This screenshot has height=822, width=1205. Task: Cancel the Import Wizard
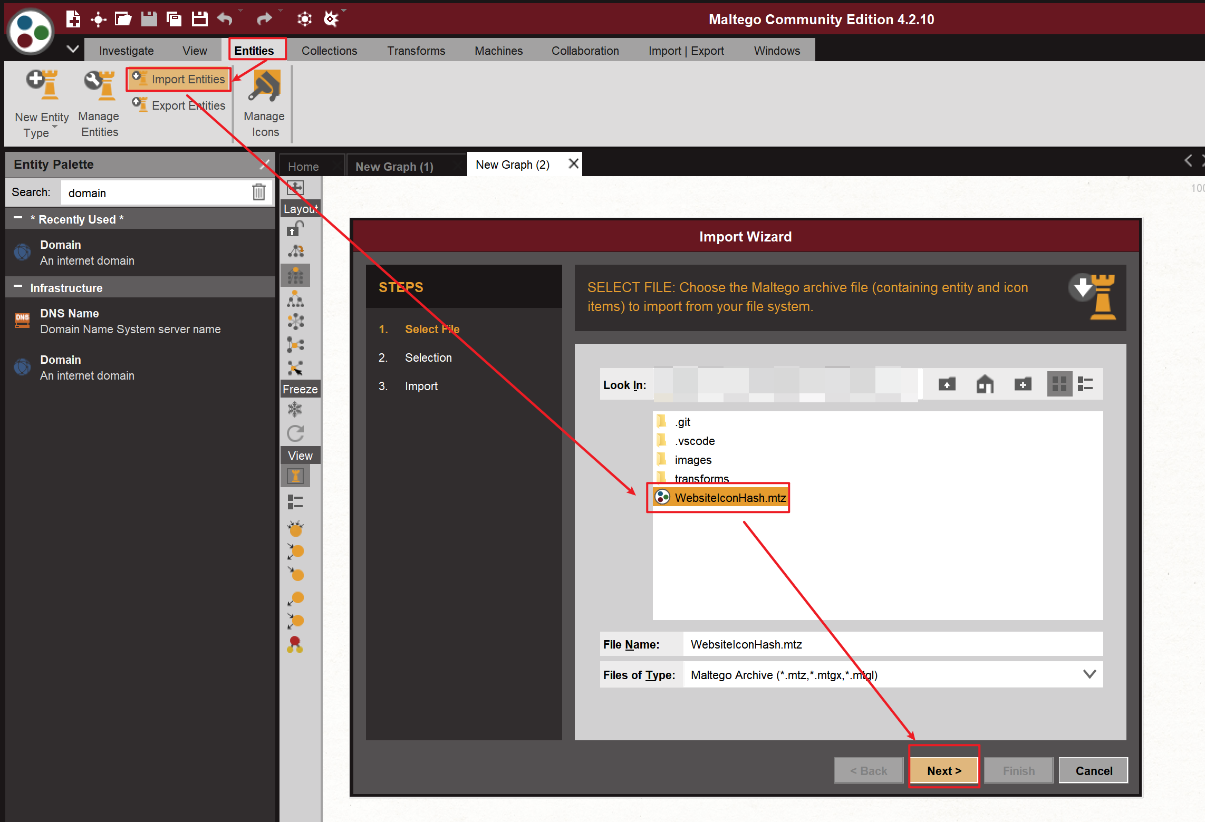[x=1093, y=771]
